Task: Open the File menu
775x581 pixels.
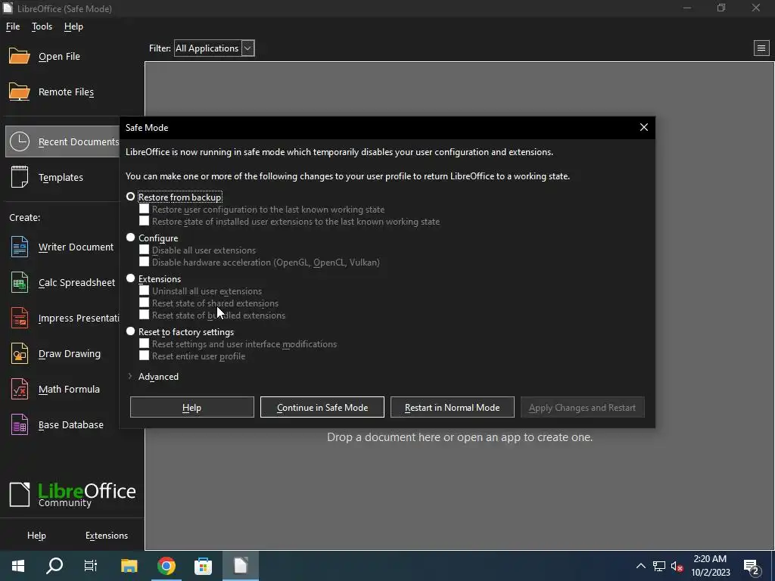Action: 13,26
